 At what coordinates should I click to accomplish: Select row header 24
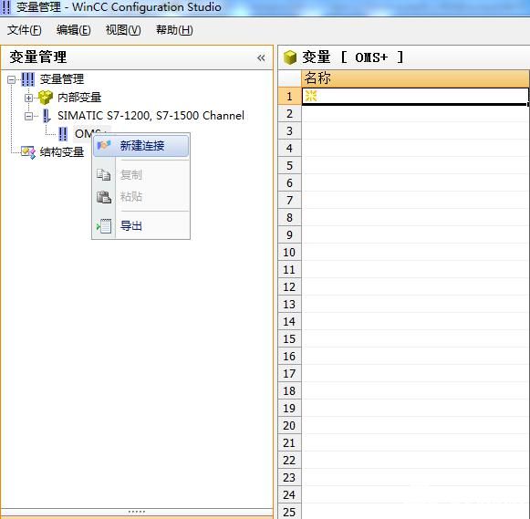289,495
